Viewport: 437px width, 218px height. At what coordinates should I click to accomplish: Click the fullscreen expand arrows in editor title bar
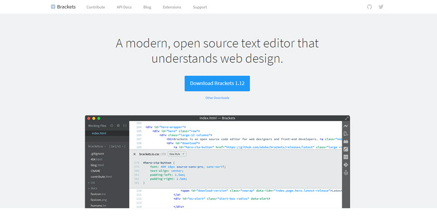tap(347, 118)
